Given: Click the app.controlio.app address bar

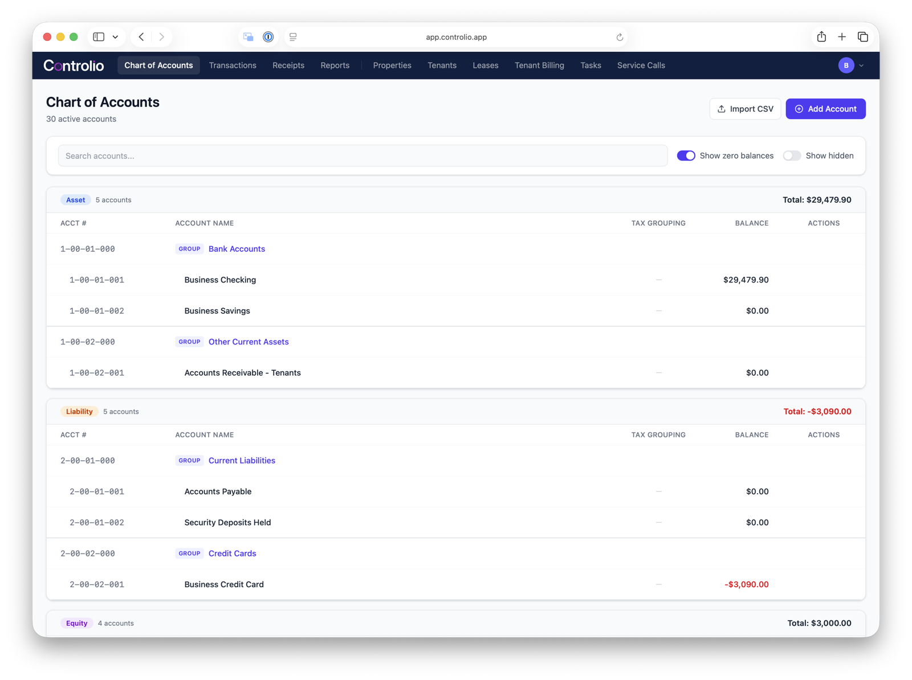Looking at the screenshot, I should coord(456,37).
